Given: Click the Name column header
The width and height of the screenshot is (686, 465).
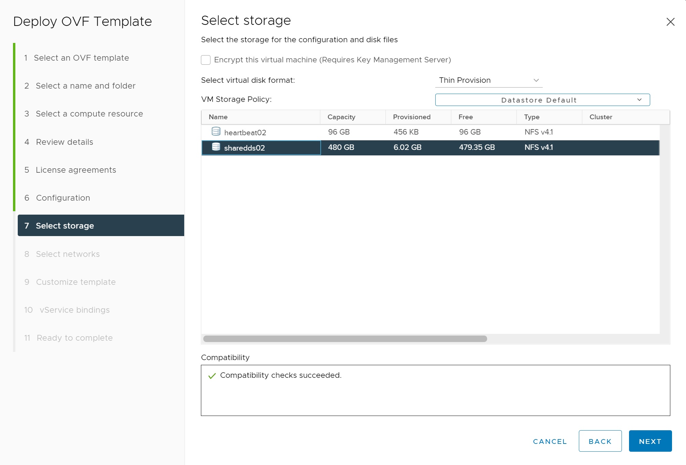Looking at the screenshot, I should 218,117.
